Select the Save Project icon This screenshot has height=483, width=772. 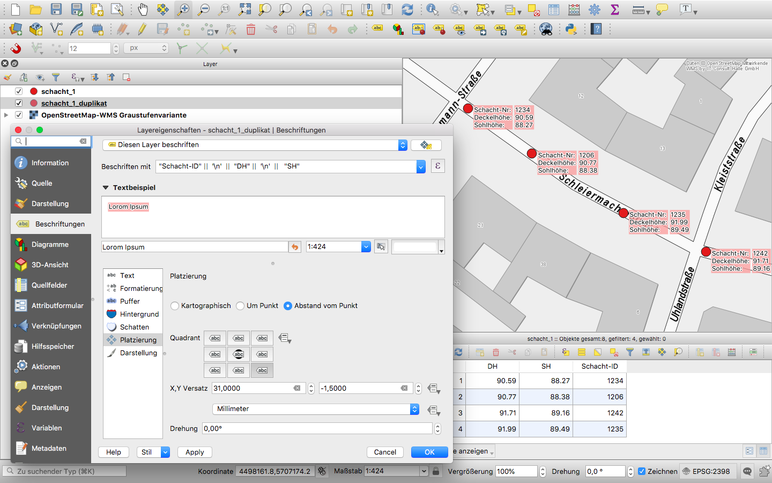[56, 9]
